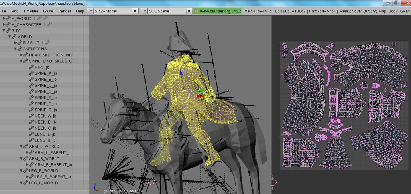Image resolution: width=411 pixels, height=194 pixels.
Task: Select the ARM_R_WORLD tree label
Action: point(44,158)
